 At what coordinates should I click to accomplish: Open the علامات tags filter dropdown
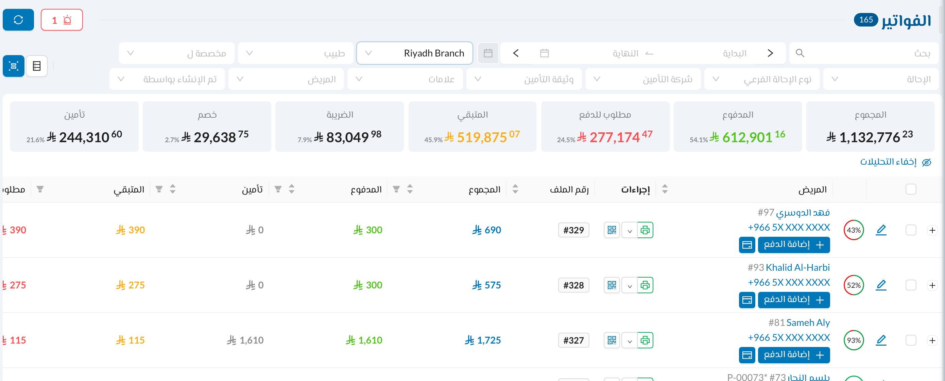pos(405,79)
